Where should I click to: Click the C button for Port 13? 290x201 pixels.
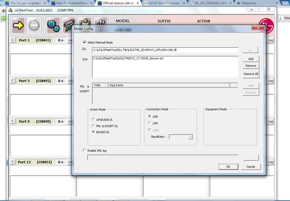tap(12, 162)
